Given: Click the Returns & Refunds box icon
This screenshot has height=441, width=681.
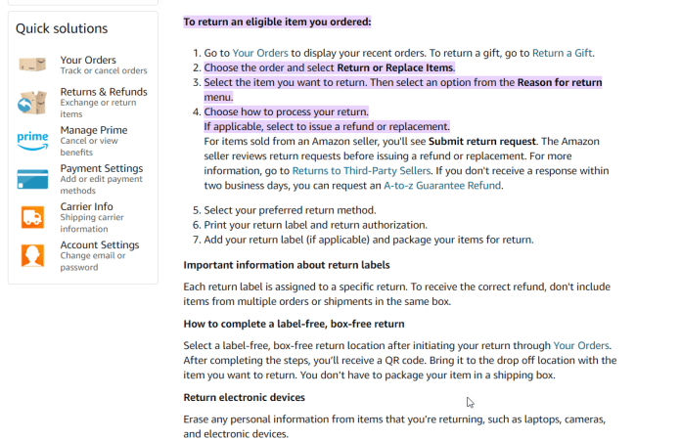Looking at the screenshot, I should pos(32,101).
